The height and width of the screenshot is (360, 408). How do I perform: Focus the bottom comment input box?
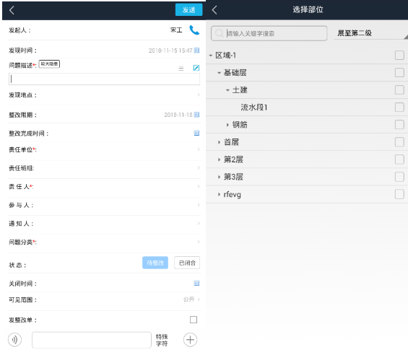coord(92,340)
